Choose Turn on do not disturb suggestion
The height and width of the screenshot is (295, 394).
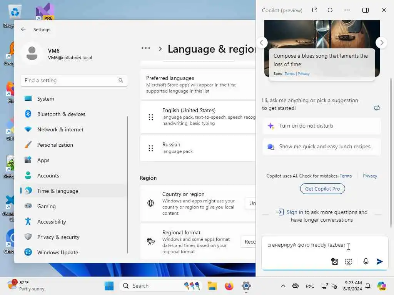click(321, 126)
